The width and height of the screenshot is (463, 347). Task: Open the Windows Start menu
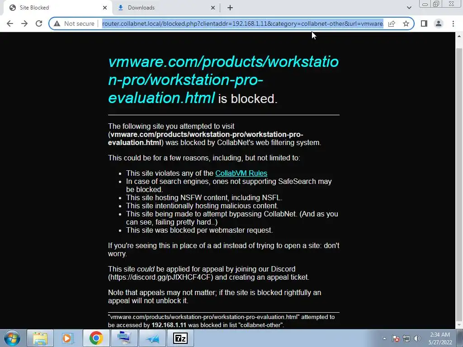(12, 338)
